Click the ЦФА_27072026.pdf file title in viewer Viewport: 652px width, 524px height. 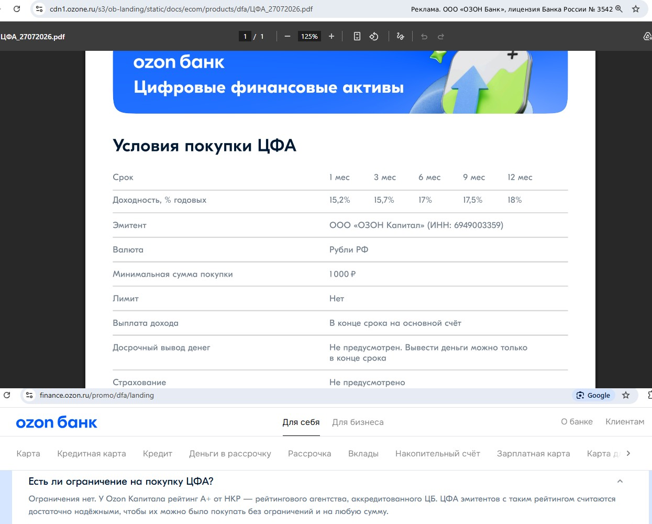pyautogui.click(x=32, y=37)
